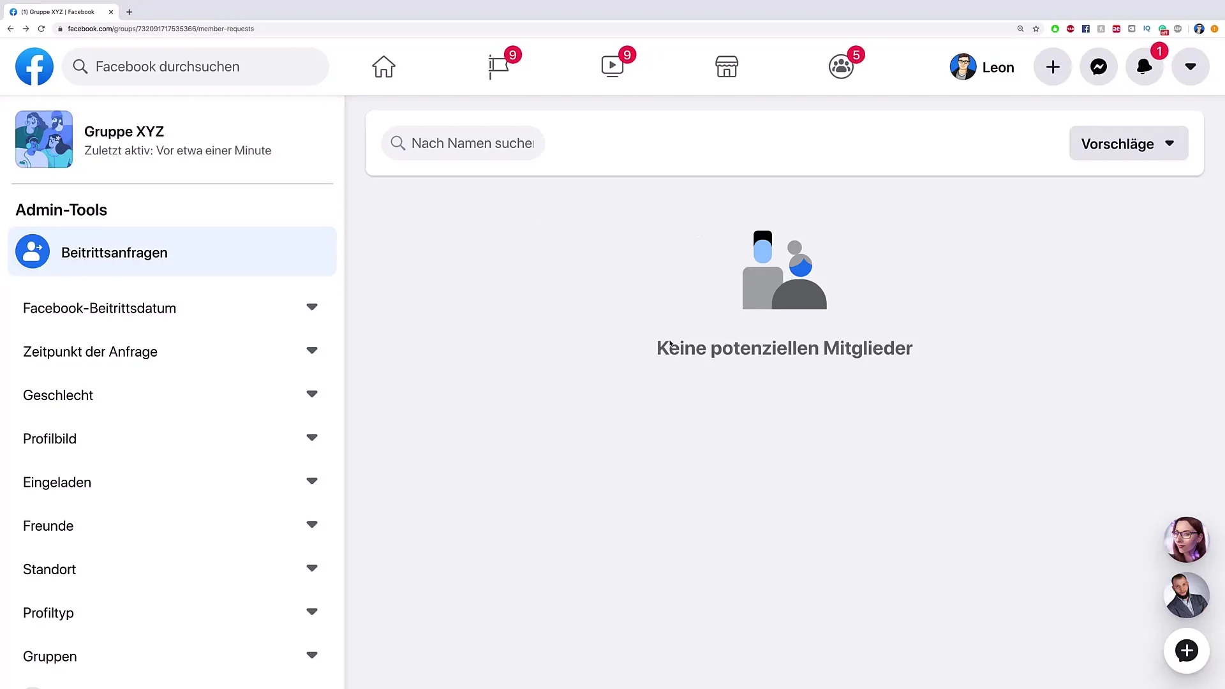Open Gruppe XYZ group thumbnail
The image size is (1225, 689).
[44, 139]
